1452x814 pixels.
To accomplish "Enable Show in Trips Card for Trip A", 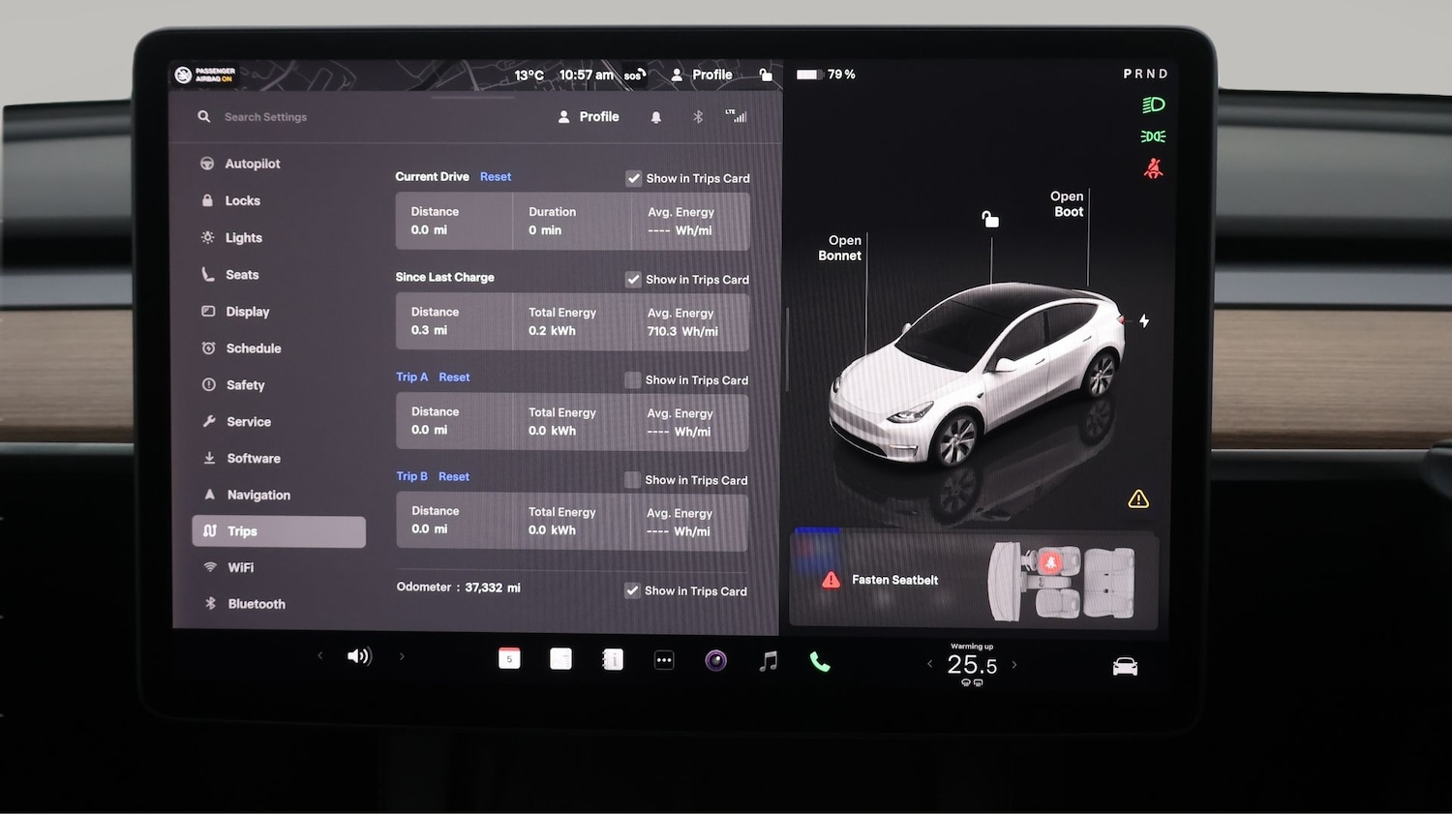I will 634,379.
